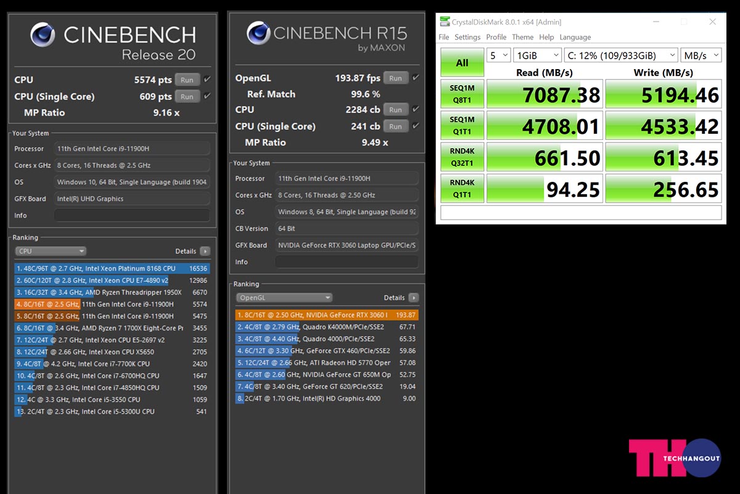
Task: Select the GeForce GTX 460 OpenGL row
Action: (x=327, y=350)
